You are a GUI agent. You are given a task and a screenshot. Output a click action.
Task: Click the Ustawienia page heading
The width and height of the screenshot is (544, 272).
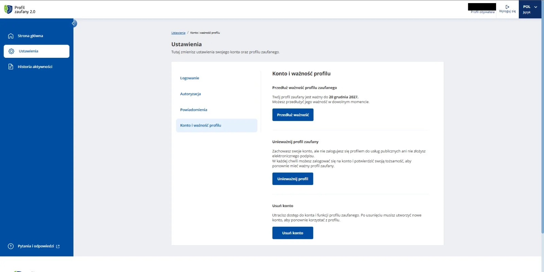186,45
